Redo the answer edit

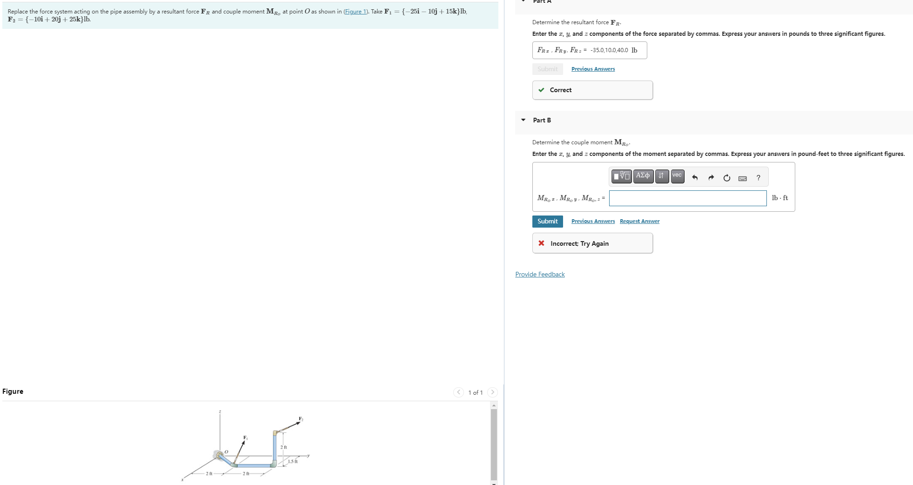(711, 177)
